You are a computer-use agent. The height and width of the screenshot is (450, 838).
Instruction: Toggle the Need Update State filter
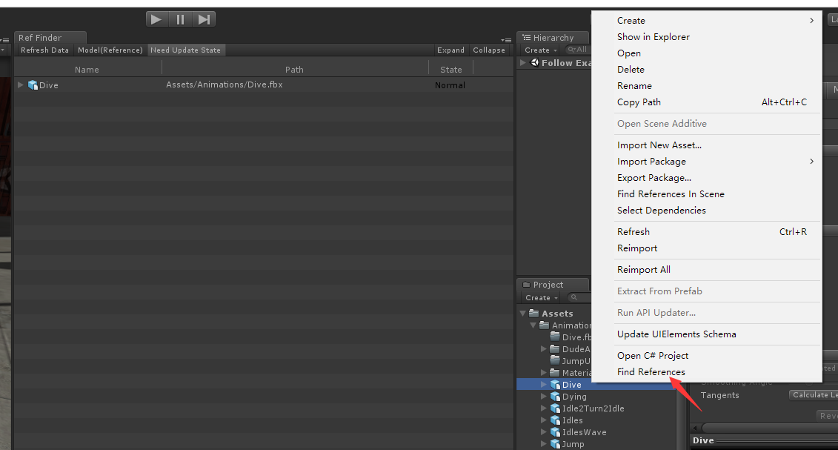click(x=186, y=50)
